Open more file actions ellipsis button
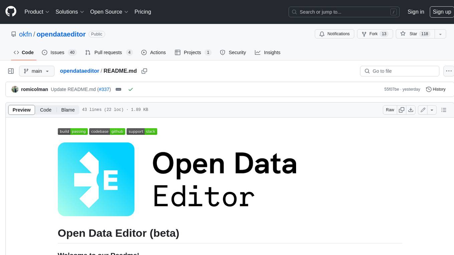The width and height of the screenshot is (454, 255). [449, 71]
